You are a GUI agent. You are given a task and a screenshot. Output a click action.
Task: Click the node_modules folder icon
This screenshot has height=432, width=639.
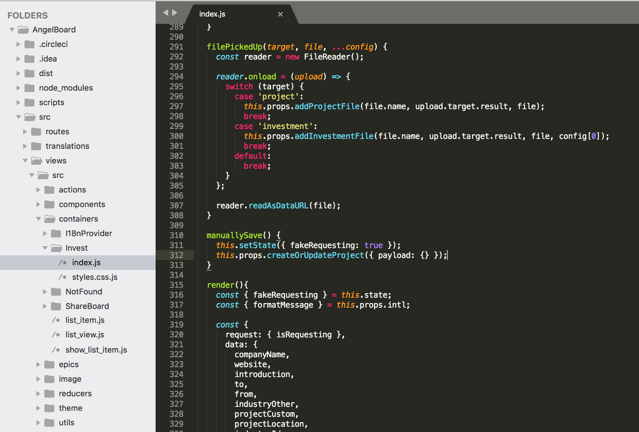(29, 88)
